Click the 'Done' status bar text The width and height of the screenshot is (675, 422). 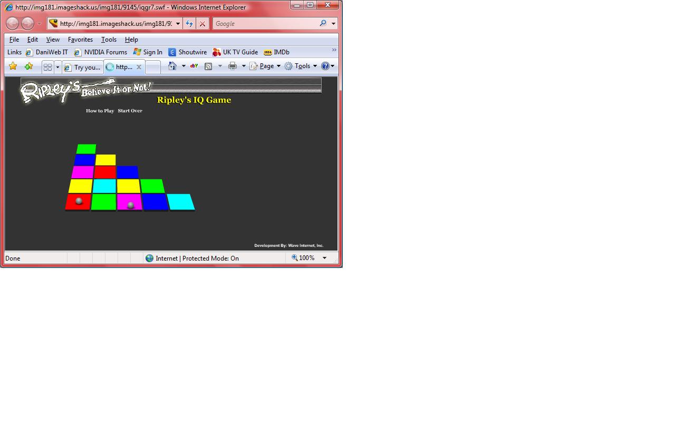13,258
